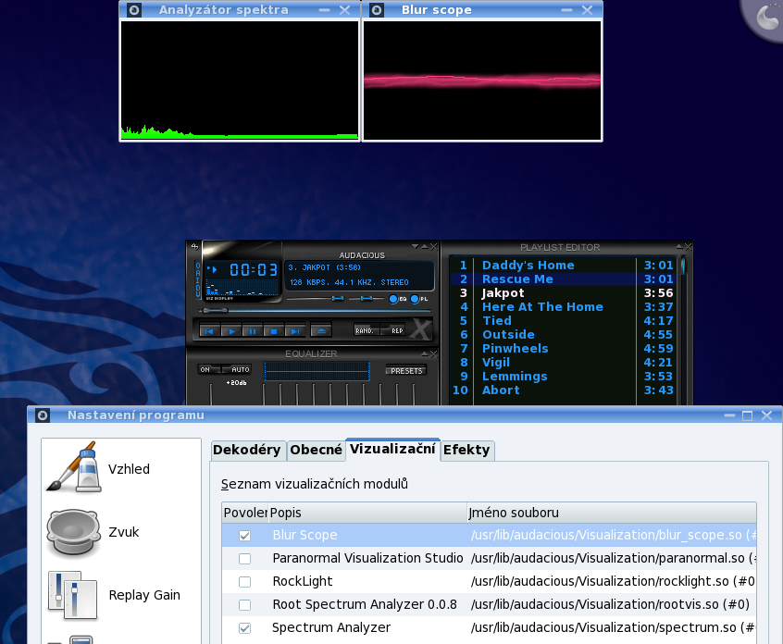Switch the equalizer ON button

[209, 369]
